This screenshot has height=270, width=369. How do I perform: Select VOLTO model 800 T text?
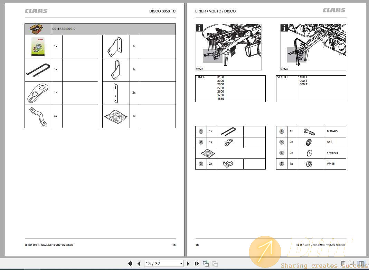pos(303,84)
